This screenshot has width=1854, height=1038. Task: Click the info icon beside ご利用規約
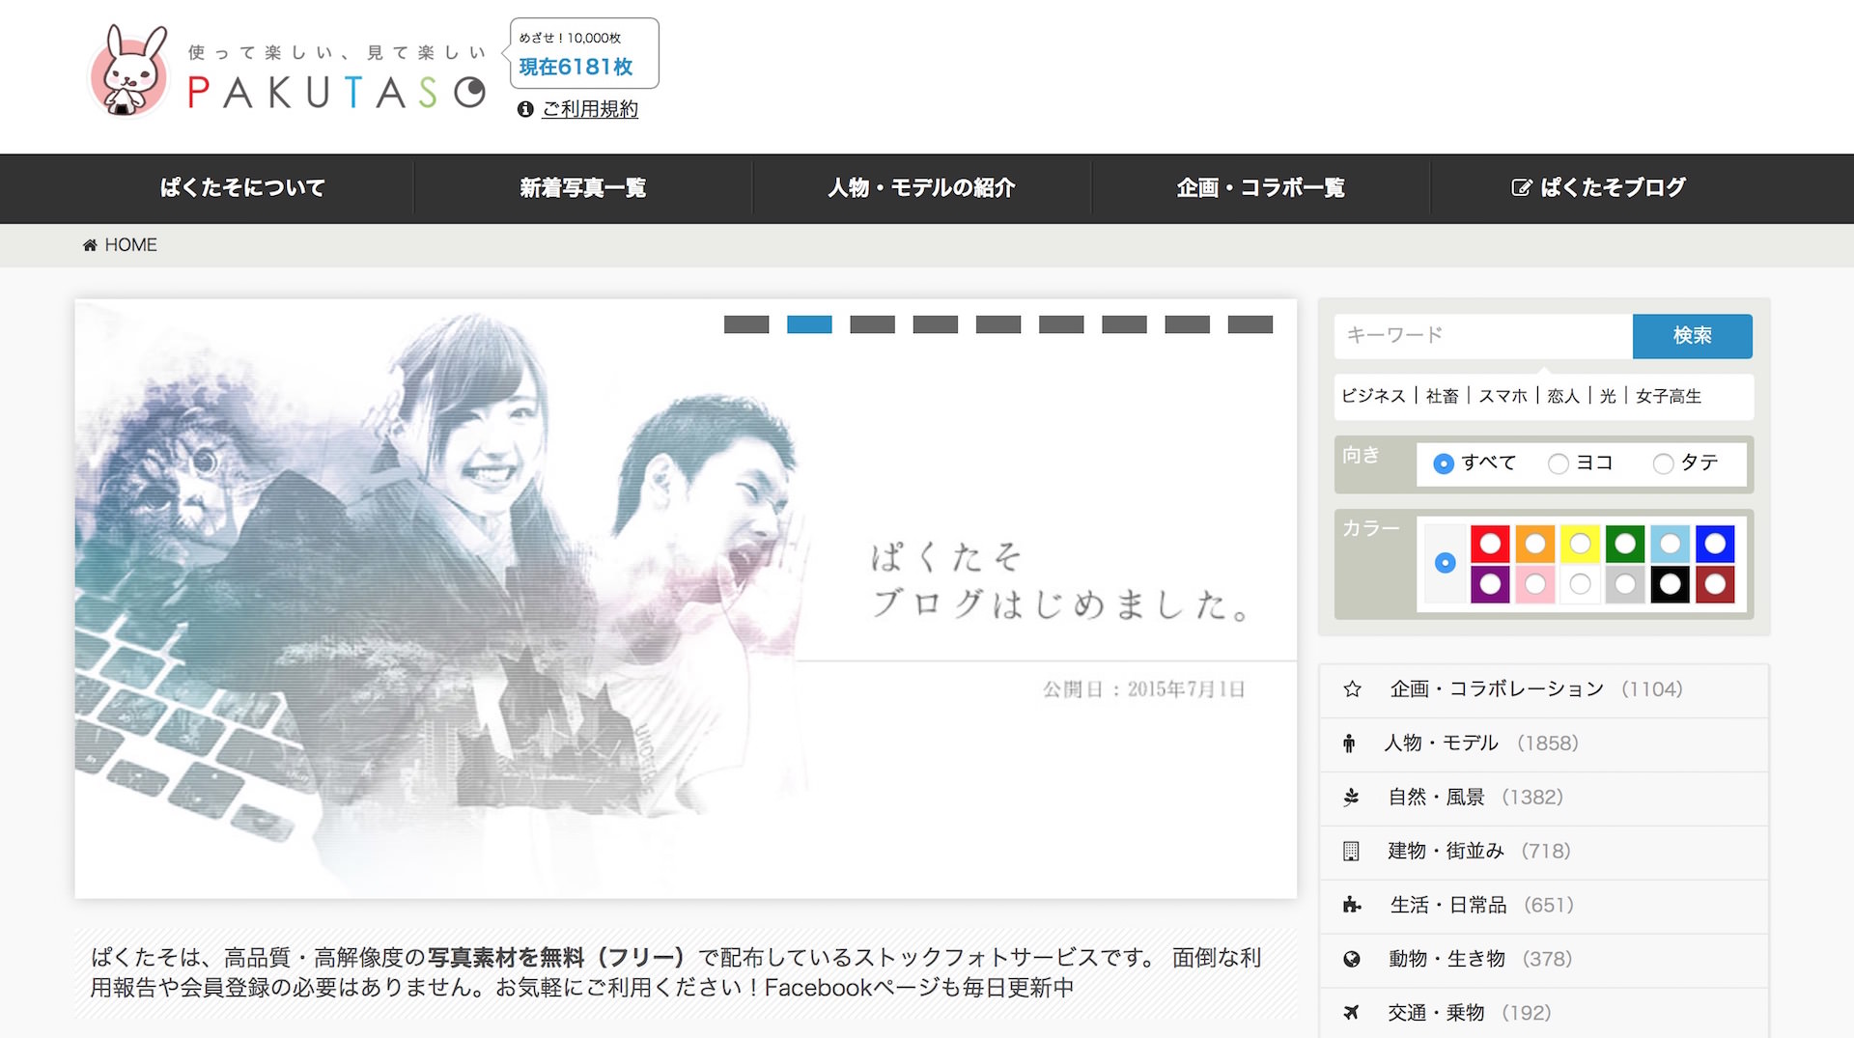(525, 110)
